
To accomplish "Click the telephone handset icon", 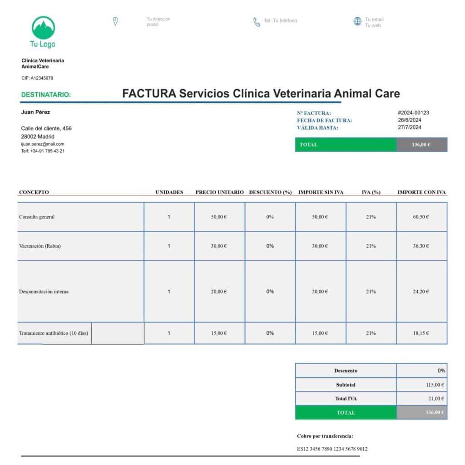I will [x=256, y=21].
